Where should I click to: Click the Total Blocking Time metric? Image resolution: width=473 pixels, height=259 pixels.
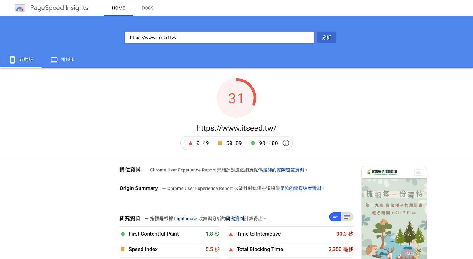291,250
